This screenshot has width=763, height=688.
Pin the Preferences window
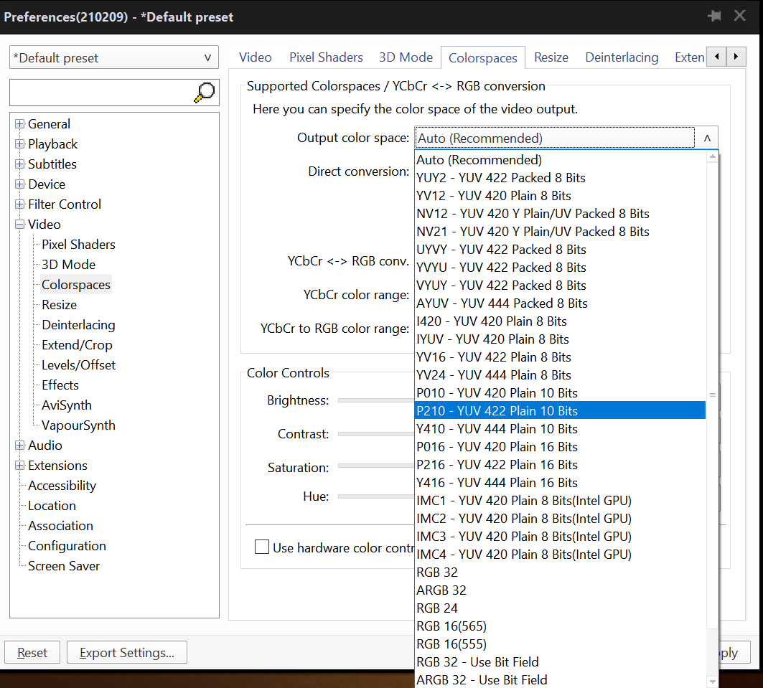(x=714, y=16)
